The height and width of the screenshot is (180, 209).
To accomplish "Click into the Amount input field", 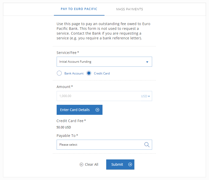I will [x=99, y=96].
